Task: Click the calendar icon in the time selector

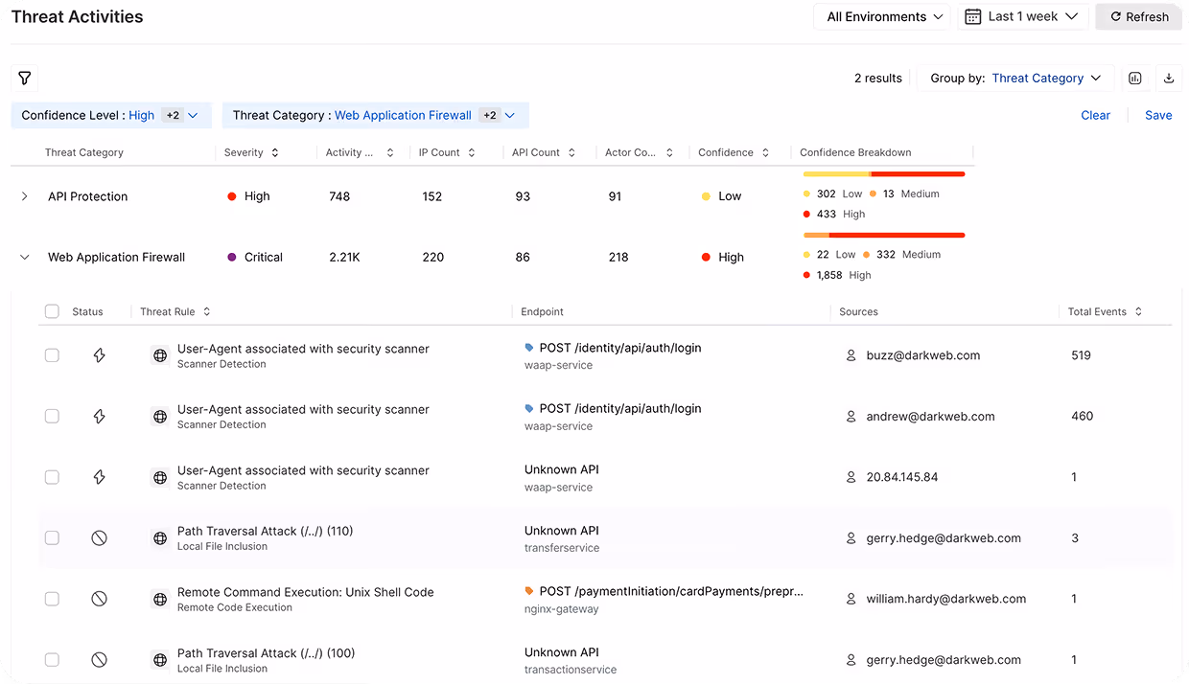Action: (x=972, y=16)
